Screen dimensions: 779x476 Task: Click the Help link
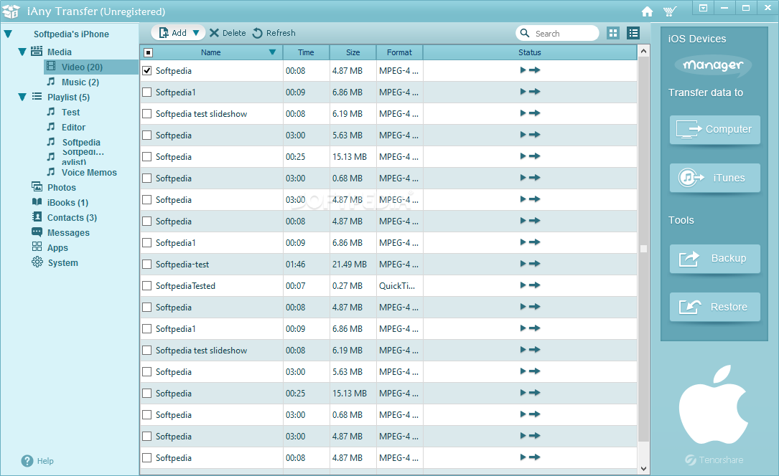[45, 461]
